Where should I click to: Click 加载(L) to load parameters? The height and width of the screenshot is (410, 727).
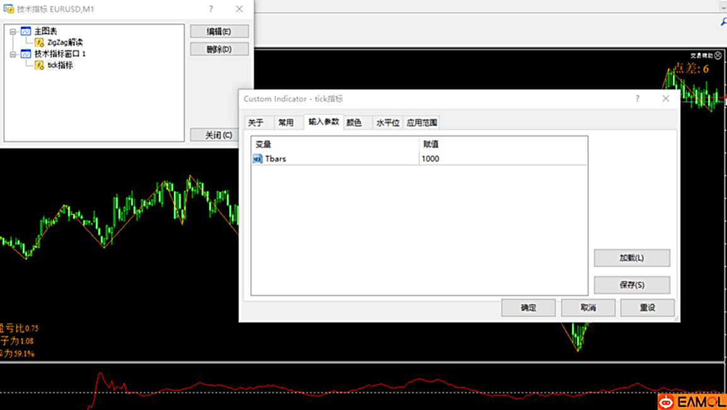(631, 258)
